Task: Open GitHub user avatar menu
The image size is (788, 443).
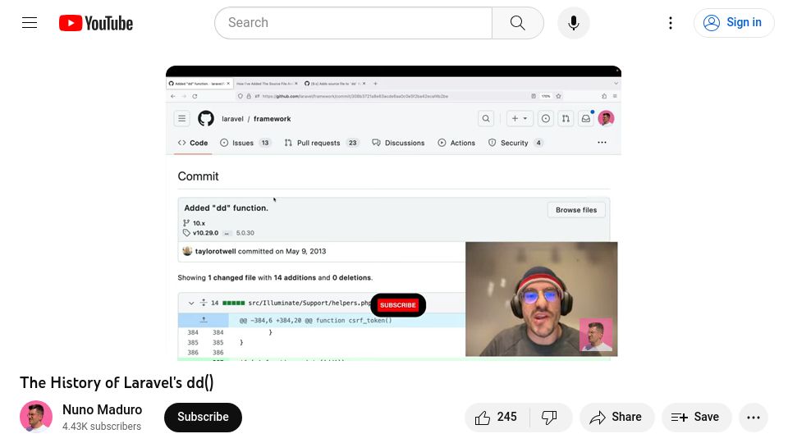Action: coord(606,118)
